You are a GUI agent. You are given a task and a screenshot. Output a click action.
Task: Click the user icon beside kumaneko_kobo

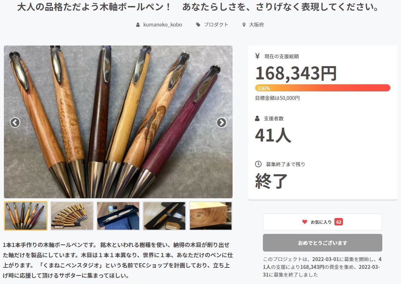(138, 25)
